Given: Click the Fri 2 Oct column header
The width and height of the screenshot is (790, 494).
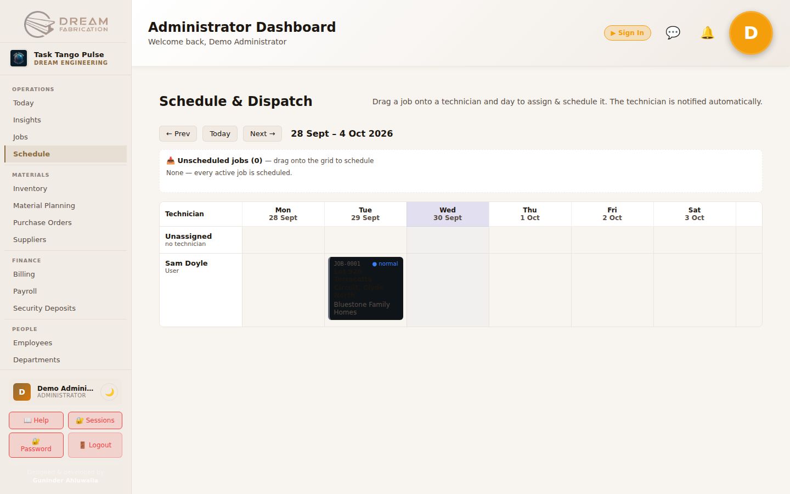Looking at the screenshot, I should point(612,214).
